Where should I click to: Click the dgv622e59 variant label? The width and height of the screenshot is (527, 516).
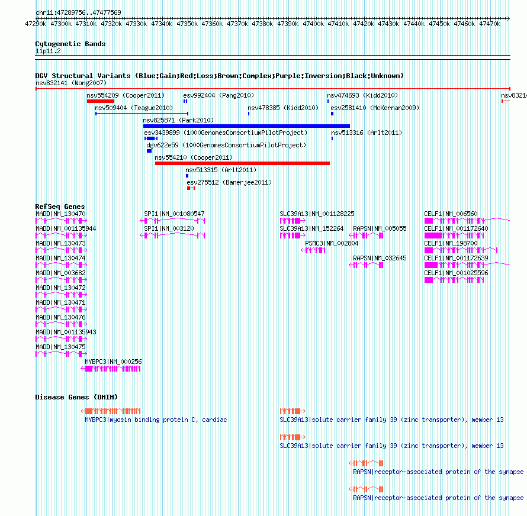(226, 145)
